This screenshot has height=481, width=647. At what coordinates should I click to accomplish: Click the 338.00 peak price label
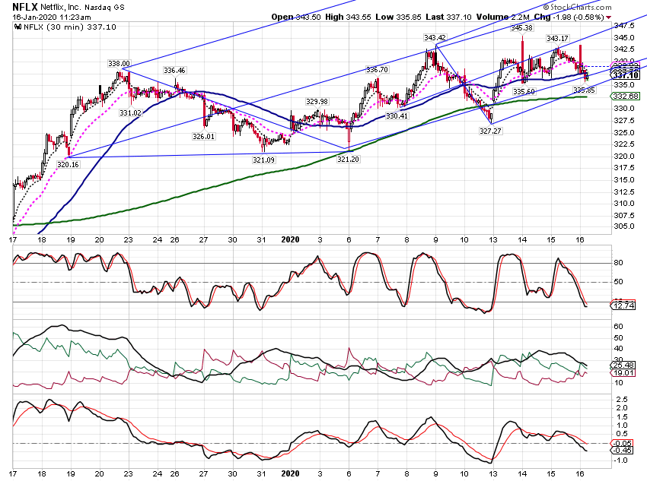click(x=119, y=63)
